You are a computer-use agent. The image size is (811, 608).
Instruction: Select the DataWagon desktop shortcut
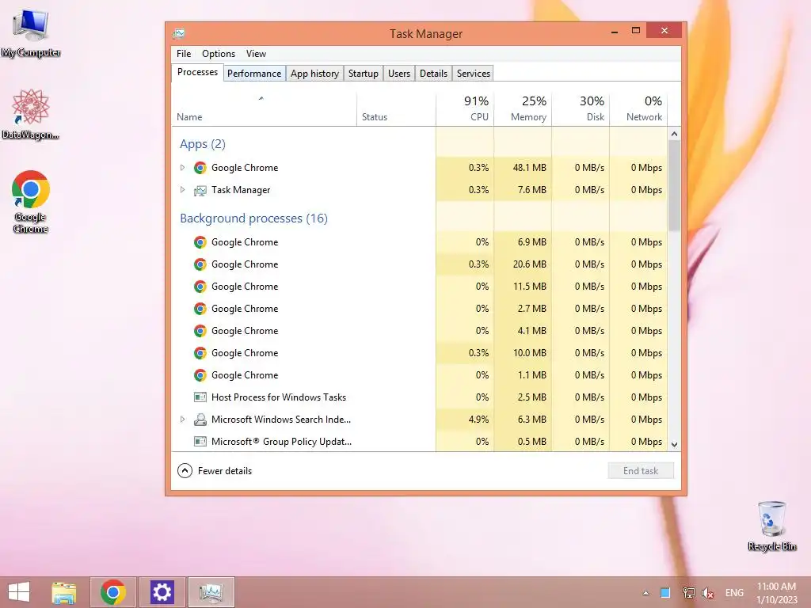pyautogui.click(x=31, y=114)
